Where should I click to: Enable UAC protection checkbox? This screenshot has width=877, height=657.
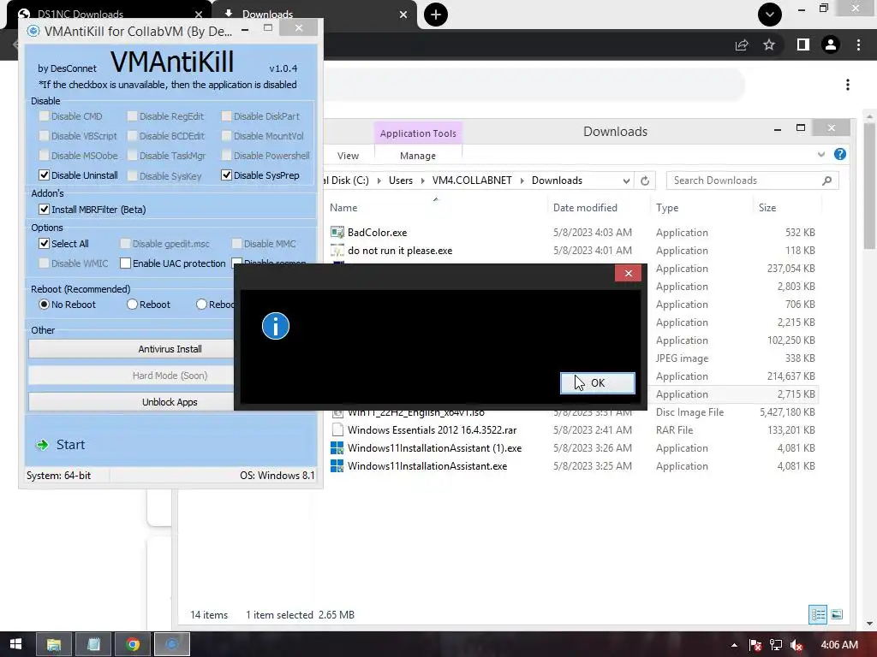(x=125, y=263)
